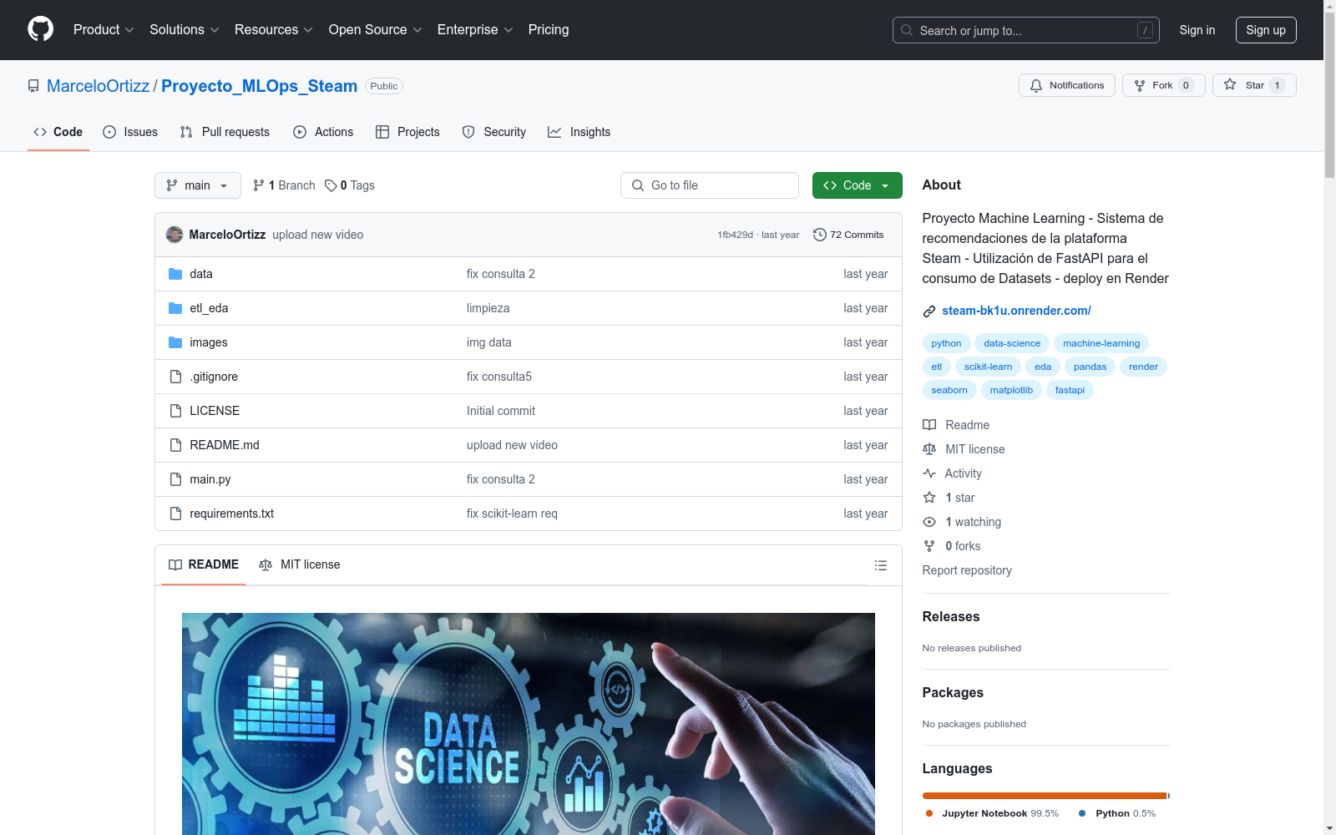Expand the Enterprise menu
Screen dimensions: 1336x835
[475, 29]
